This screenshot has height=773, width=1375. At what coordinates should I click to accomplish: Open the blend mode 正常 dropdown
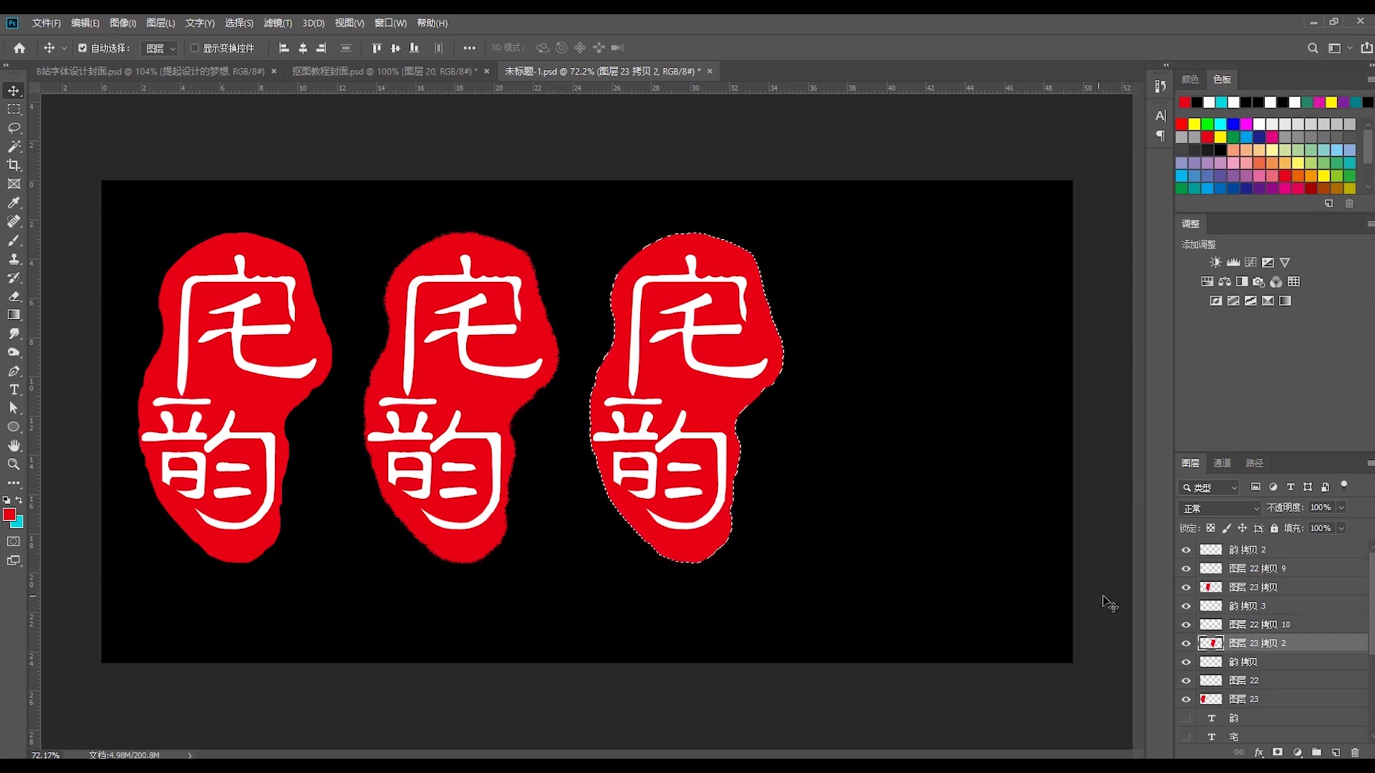tap(1220, 508)
